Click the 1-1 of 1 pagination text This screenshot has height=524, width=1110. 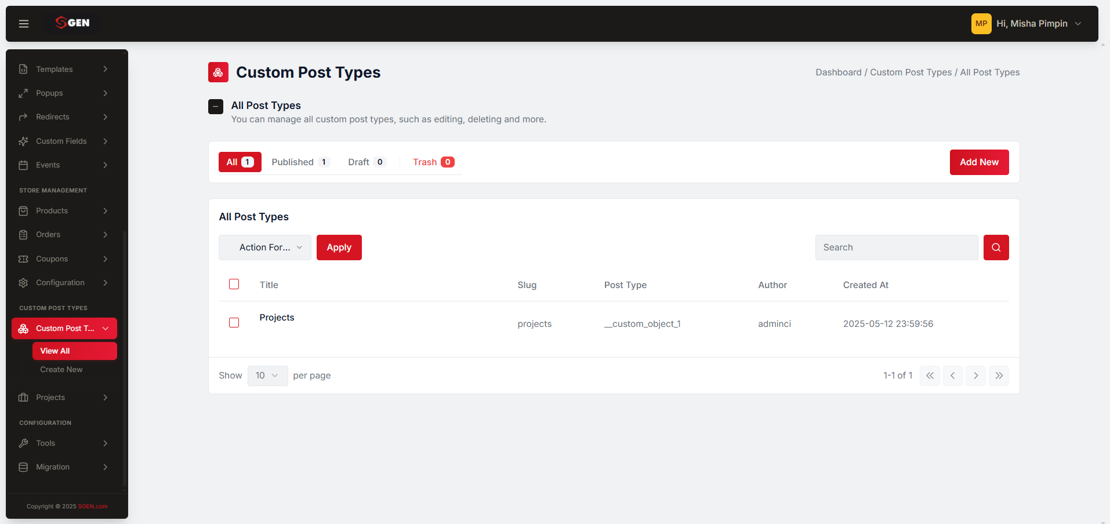coord(897,376)
